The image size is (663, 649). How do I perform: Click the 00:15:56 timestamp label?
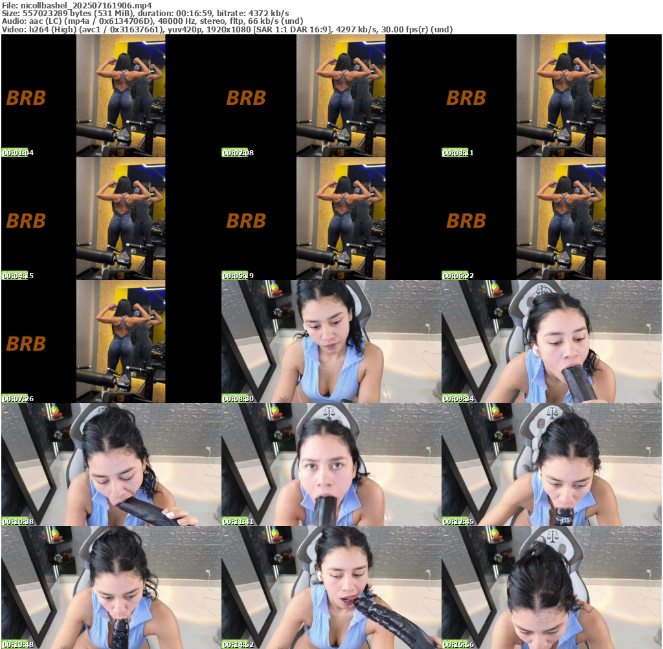coord(458,644)
